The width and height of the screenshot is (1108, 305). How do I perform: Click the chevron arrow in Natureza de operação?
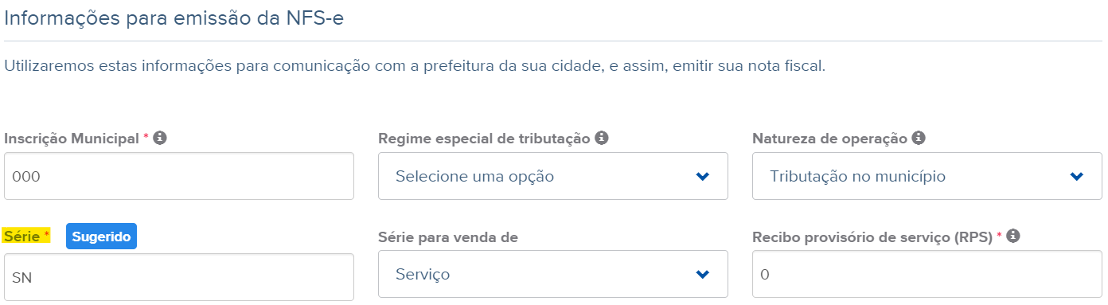pos(1076,176)
